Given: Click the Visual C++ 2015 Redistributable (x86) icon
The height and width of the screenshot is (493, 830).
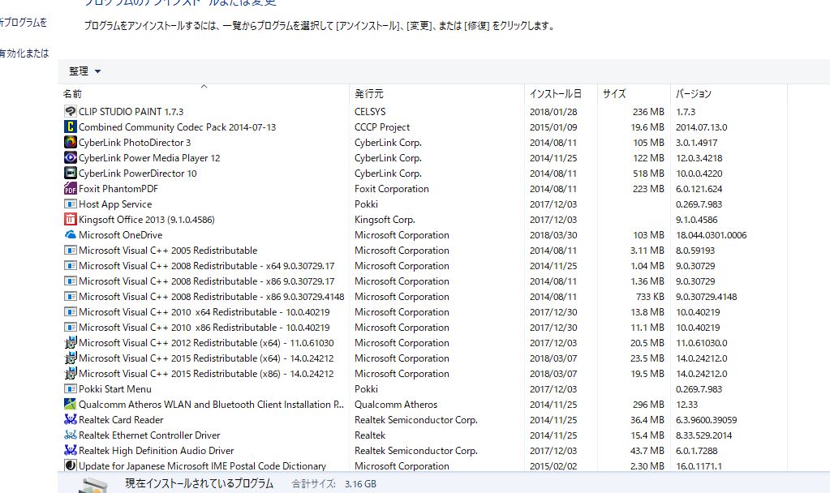Looking at the screenshot, I should coord(71,374).
